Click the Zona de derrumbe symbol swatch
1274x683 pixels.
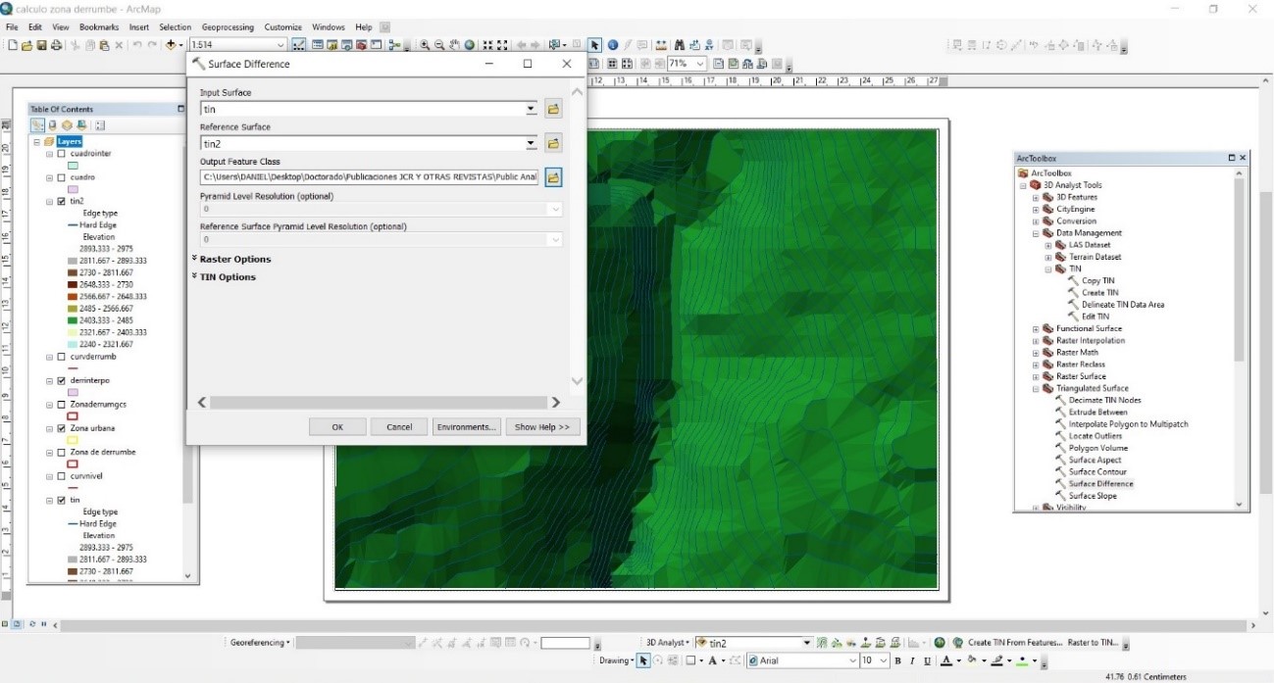point(73,463)
